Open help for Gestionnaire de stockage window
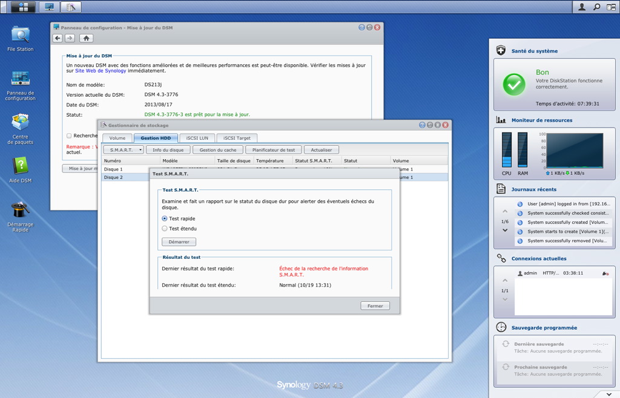The height and width of the screenshot is (398, 620). [422, 125]
